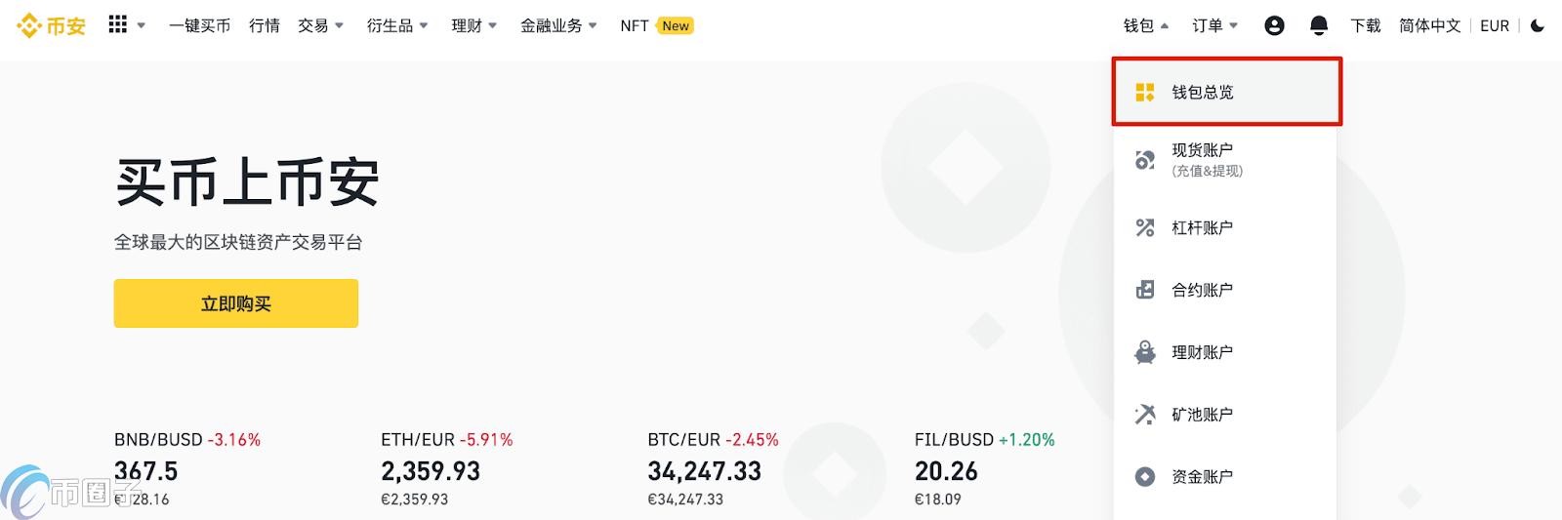The width and height of the screenshot is (1562, 520).
Task: Open the apps grid menu icon
Action: 118,24
